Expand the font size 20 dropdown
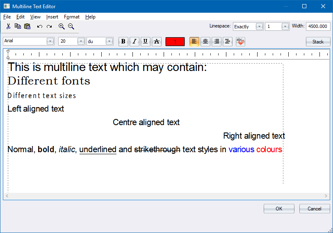This screenshot has width=333, height=233. 81,41
